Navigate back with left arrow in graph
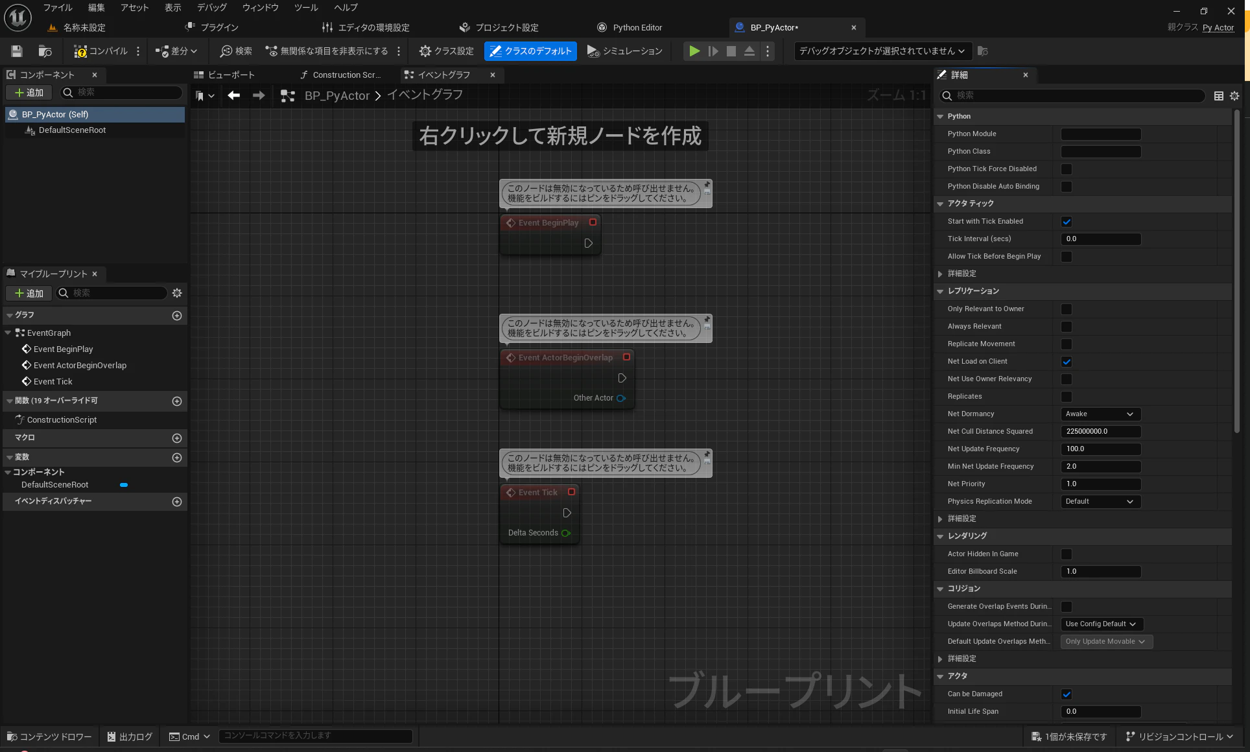1250x752 pixels. pyautogui.click(x=234, y=95)
